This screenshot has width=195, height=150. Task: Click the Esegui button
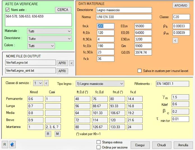click(x=140, y=145)
